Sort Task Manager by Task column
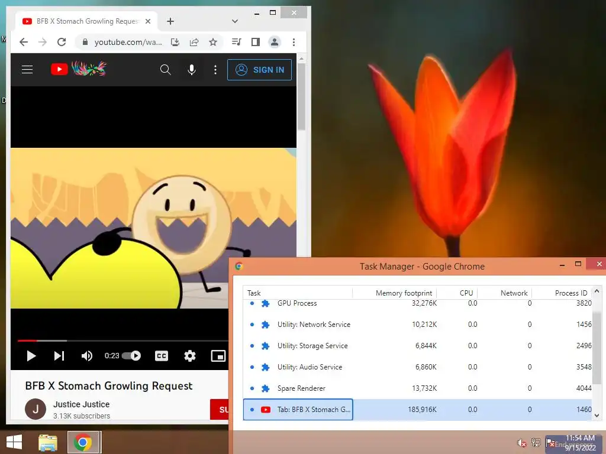The image size is (606, 454). (x=298, y=293)
